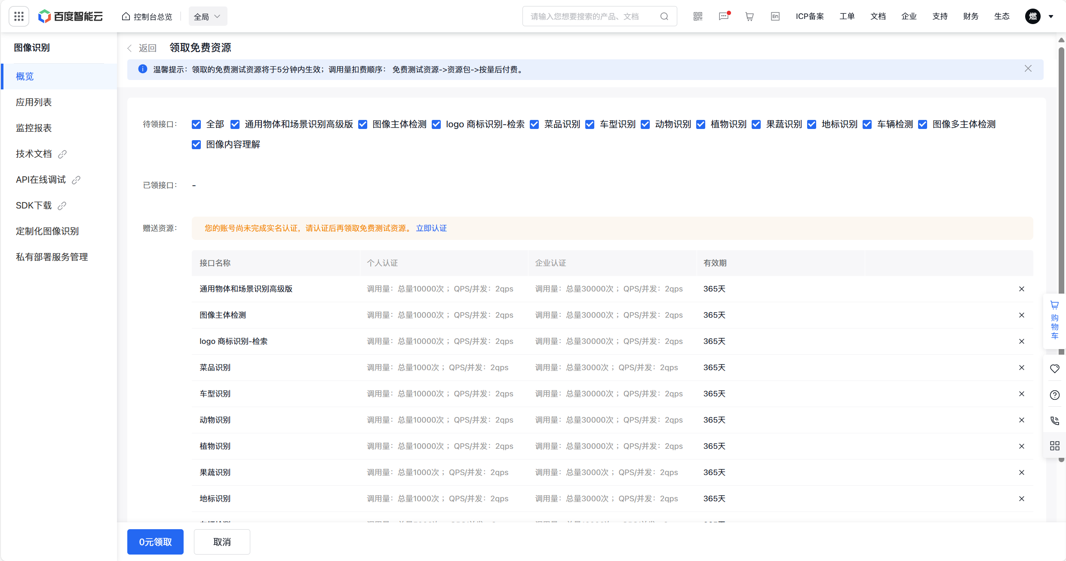Toggle the 植物识别 checkbox
1066x561 pixels.
coord(700,124)
